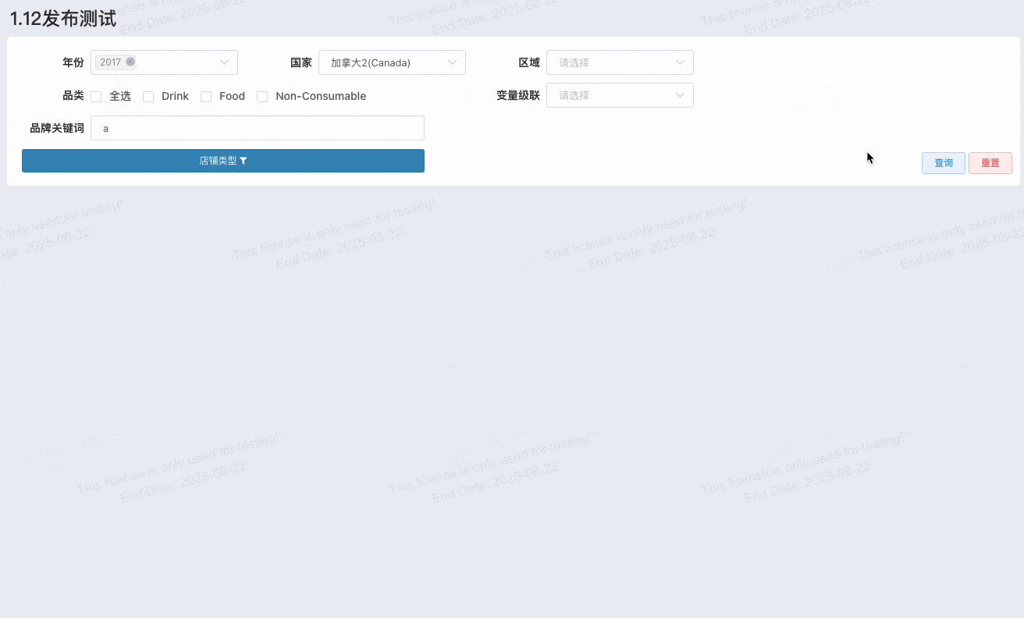
Task: Open the 变量级联 cascade selector
Action: (620, 95)
